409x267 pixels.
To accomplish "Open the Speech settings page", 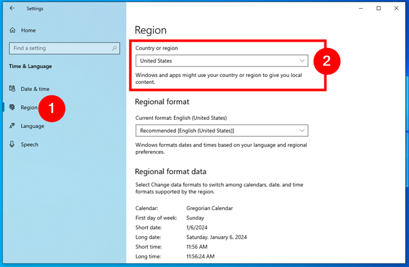I will 30,145.
